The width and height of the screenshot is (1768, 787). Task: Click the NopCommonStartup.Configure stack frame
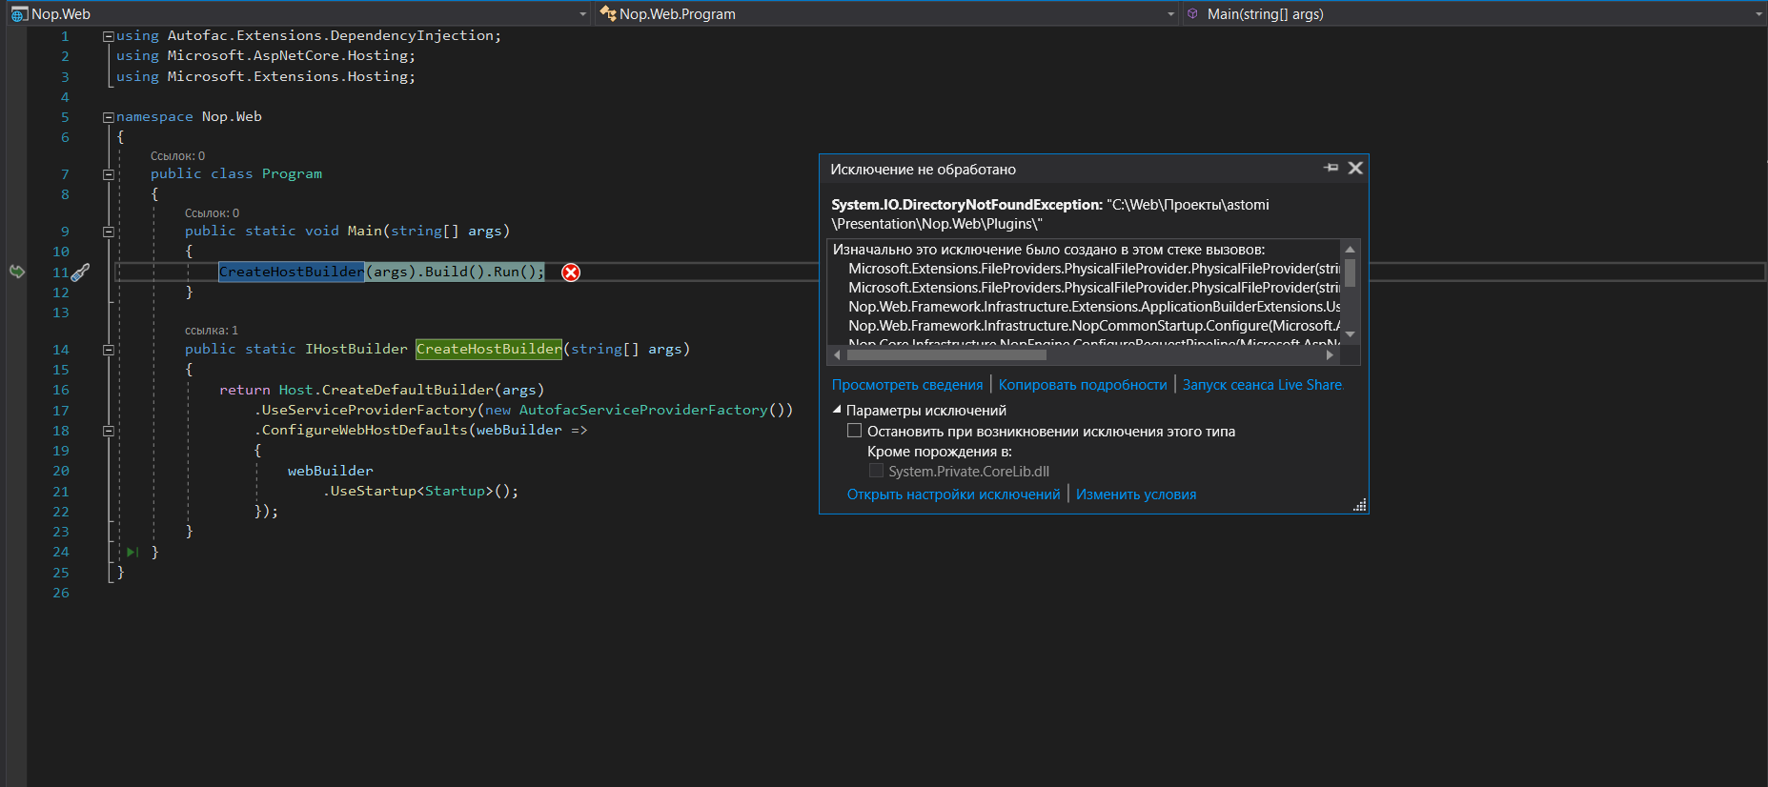(x=1094, y=326)
